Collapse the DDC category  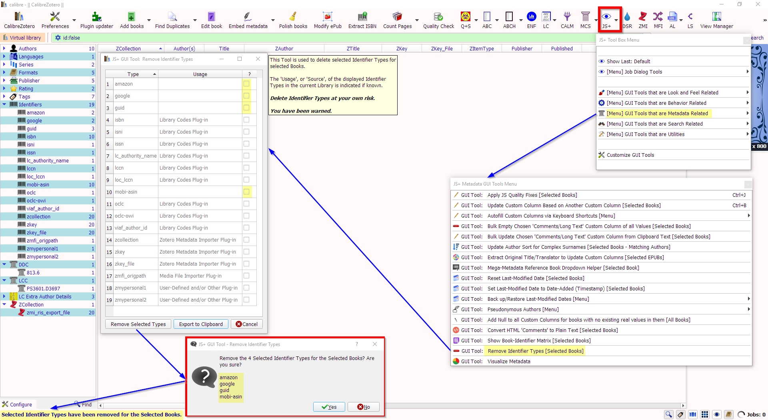[4, 264]
